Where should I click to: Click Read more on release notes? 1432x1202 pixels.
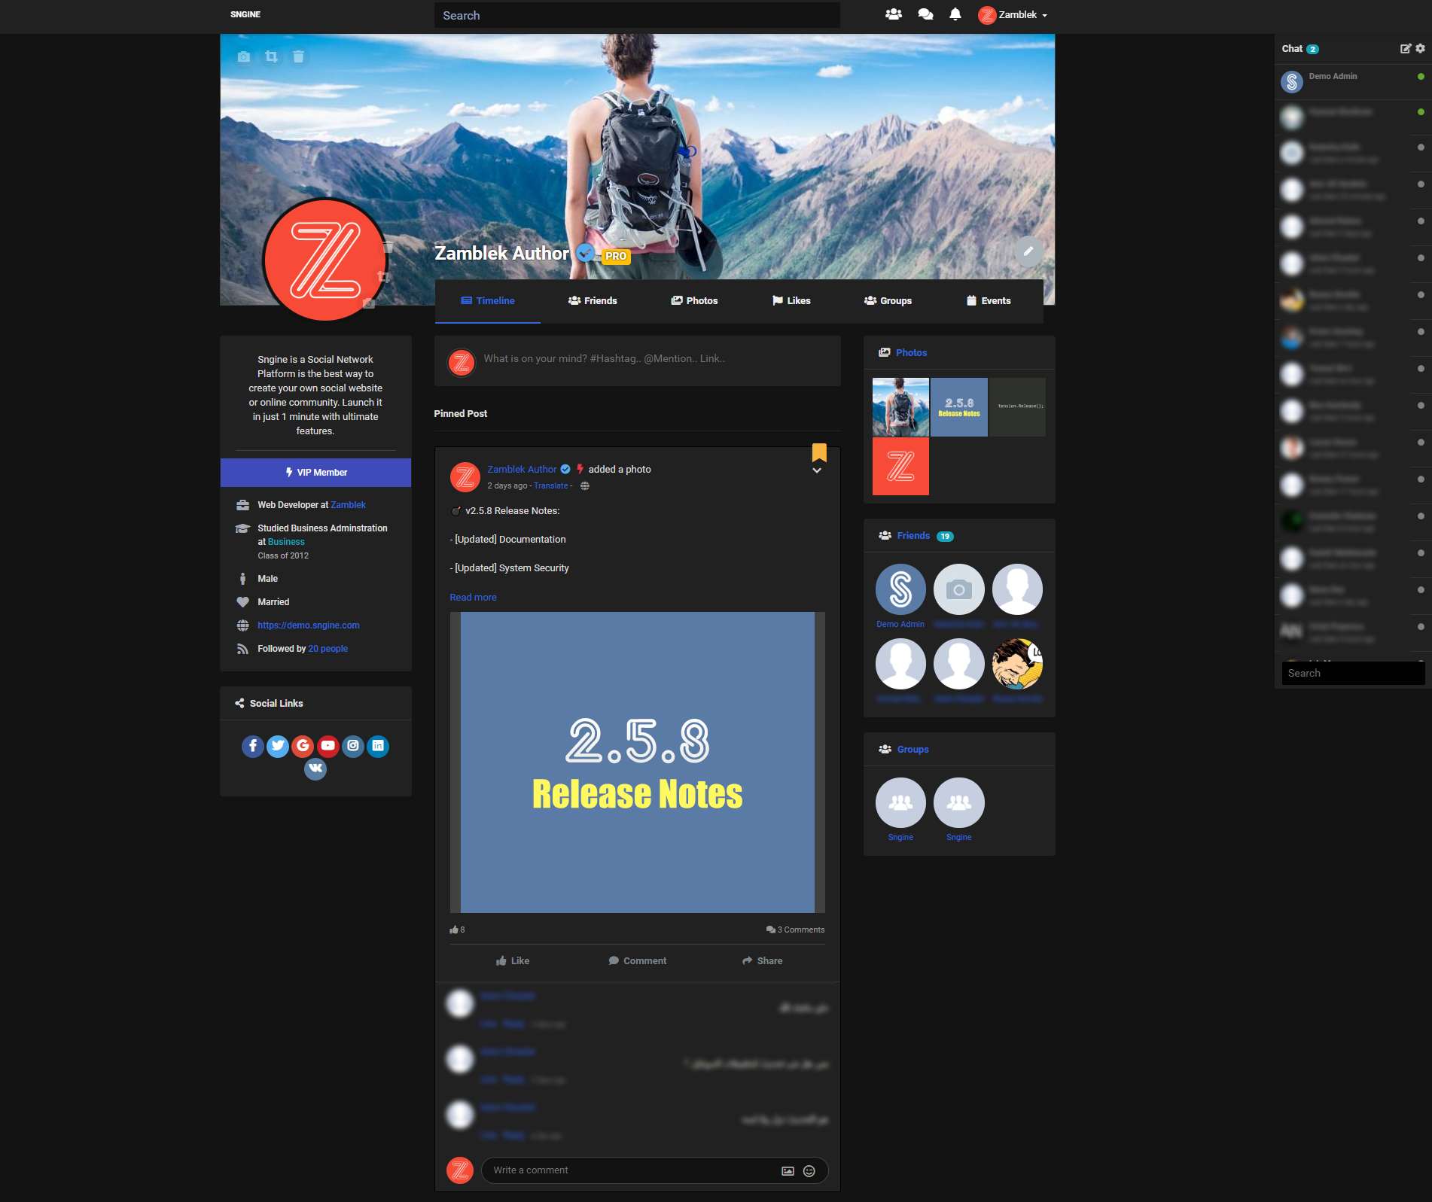point(473,597)
